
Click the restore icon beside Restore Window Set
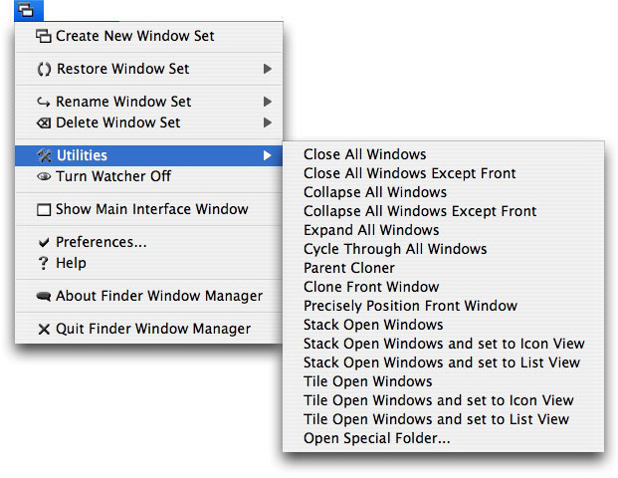pyautogui.click(x=44, y=69)
